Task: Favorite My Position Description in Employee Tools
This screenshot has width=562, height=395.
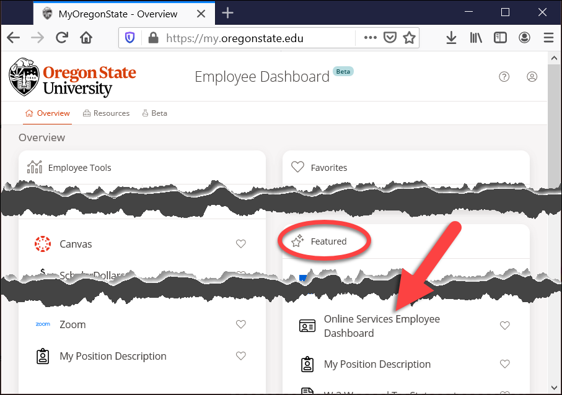Action: 241,355
